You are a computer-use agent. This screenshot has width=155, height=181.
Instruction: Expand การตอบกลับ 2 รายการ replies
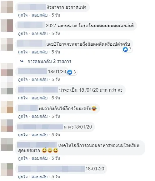(49, 61)
